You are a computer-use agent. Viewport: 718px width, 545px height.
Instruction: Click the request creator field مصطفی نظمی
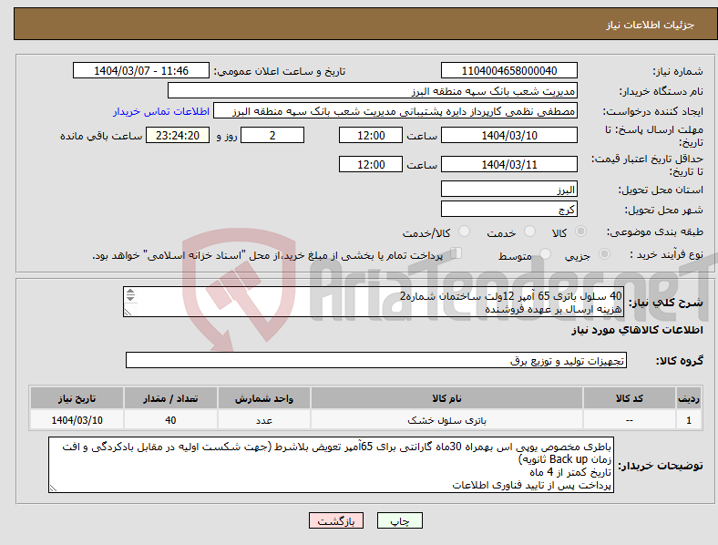coord(395,111)
